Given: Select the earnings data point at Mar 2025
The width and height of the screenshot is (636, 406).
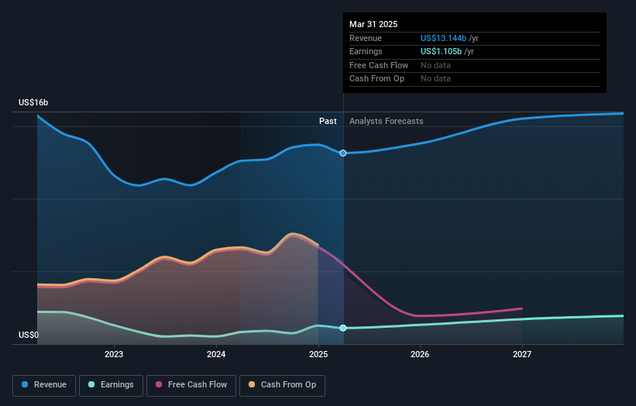Looking at the screenshot, I should click(x=343, y=328).
